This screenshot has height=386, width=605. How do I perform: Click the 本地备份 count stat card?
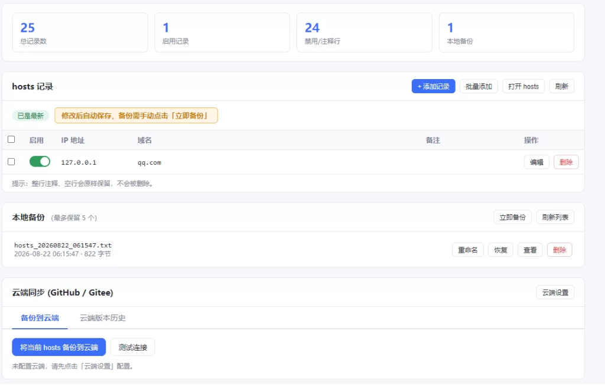[506, 32]
